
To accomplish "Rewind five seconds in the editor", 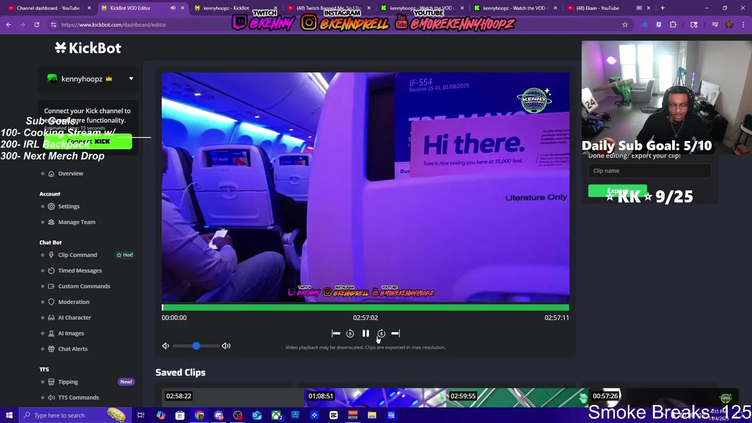I will tap(350, 333).
